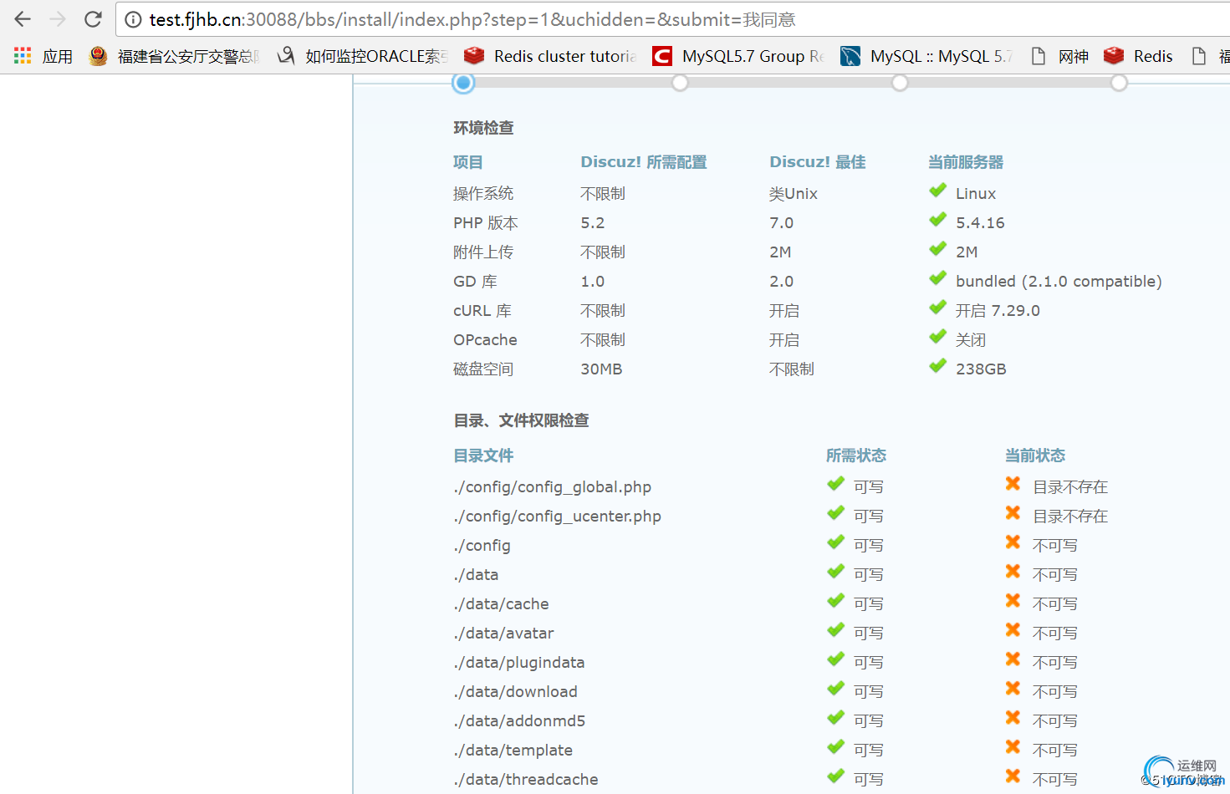Image resolution: width=1230 pixels, height=794 pixels.
Task: Click the orange X for ./data/avatar
Action: click(1013, 630)
